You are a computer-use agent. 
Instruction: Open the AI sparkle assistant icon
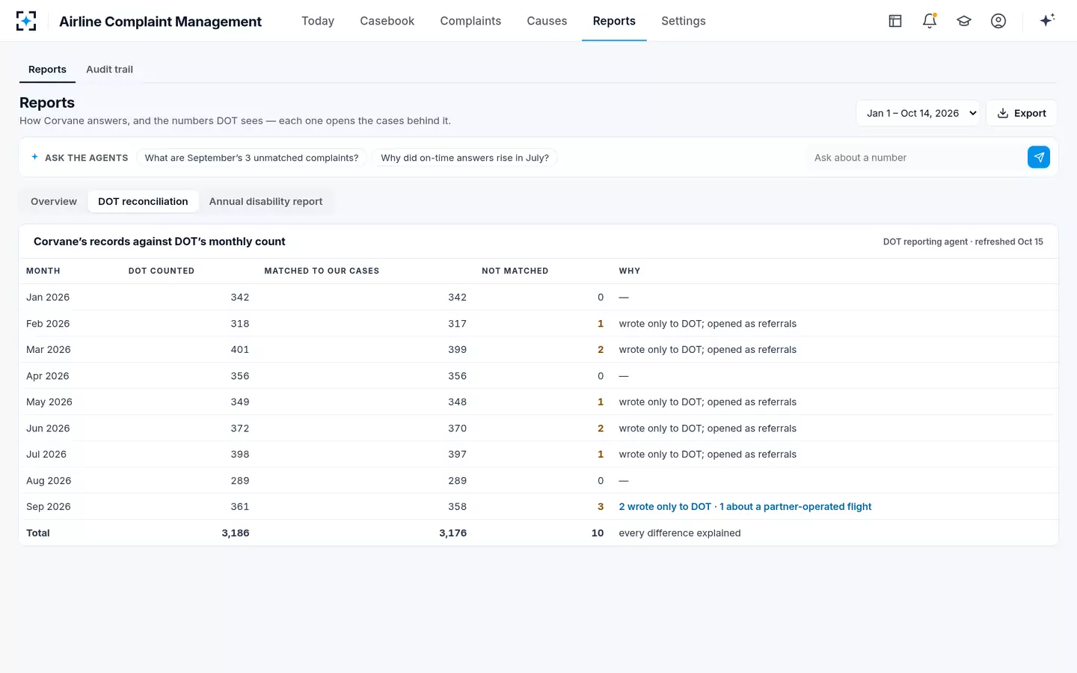pyautogui.click(x=1047, y=20)
